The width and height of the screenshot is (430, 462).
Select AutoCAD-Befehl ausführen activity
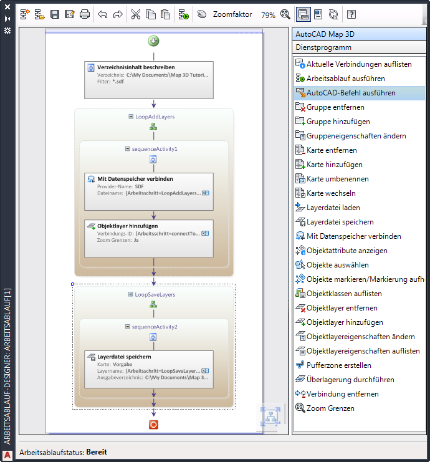point(360,93)
